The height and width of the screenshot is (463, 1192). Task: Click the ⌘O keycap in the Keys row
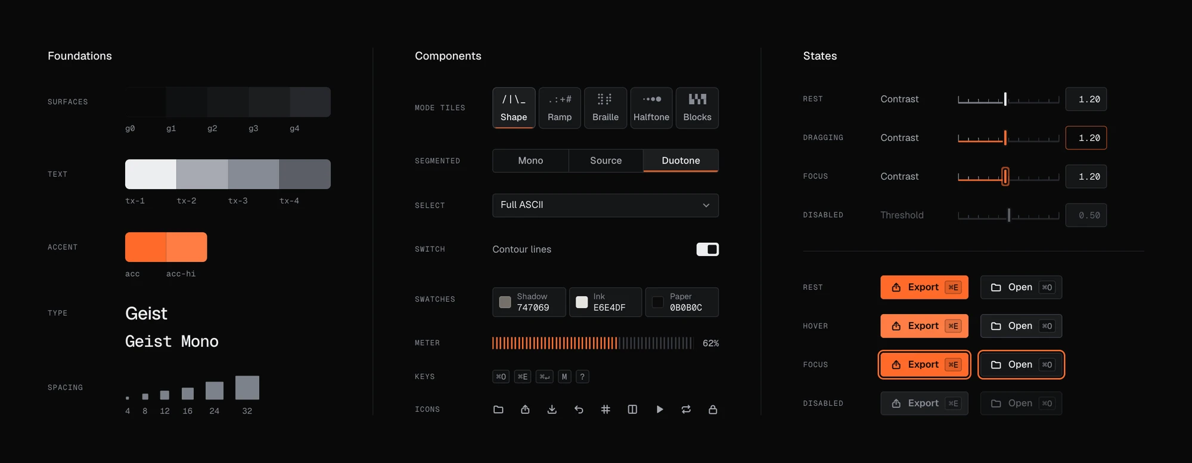pos(501,377)
